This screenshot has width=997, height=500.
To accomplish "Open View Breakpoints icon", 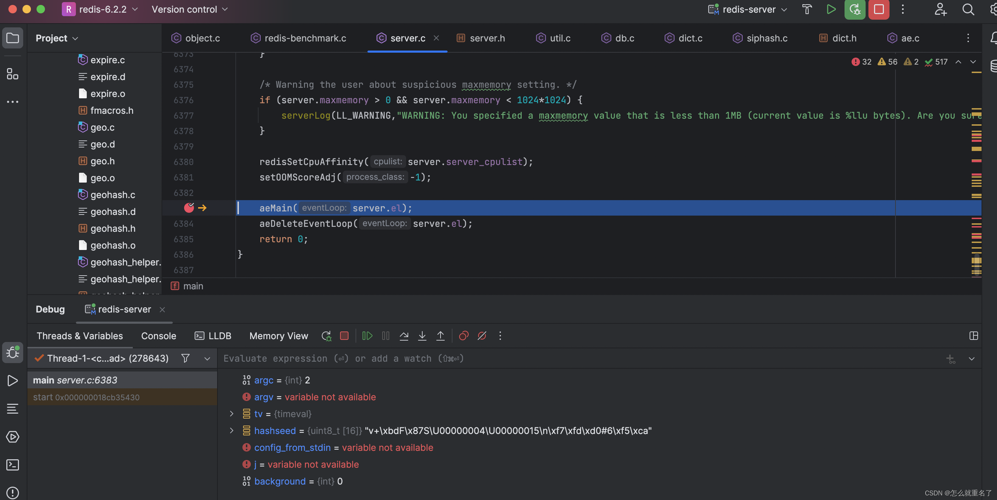I will [x=464, y=336].
